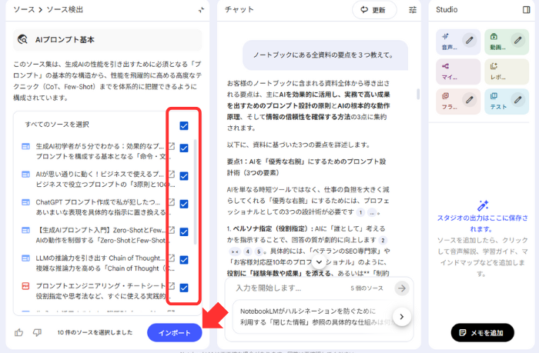Click the メモを追加 button

click(x=483, y=332)
